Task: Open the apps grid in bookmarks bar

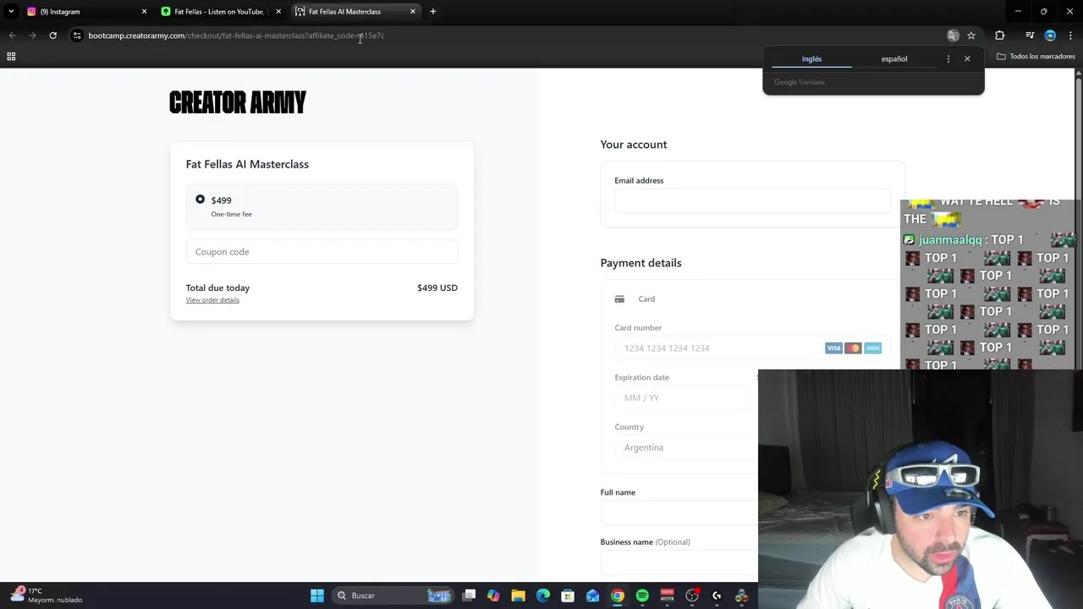Action: pos(11,57)
